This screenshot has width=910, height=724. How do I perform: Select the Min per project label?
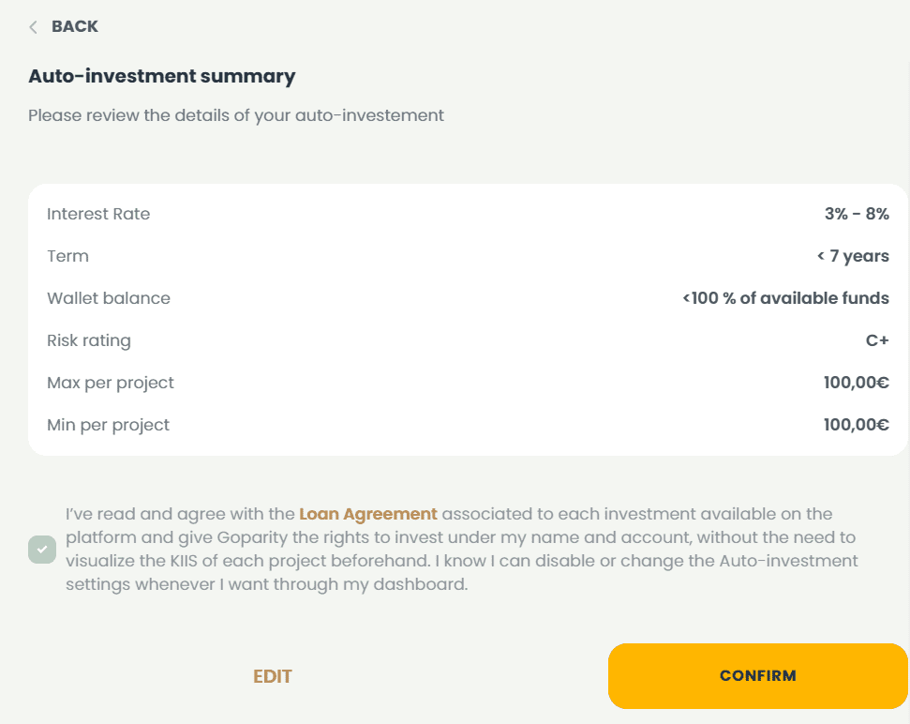109,425
